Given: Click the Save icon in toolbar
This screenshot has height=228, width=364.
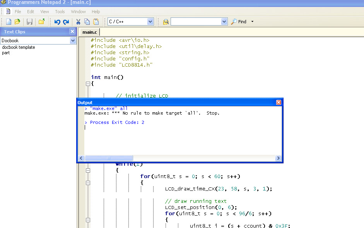Looking at the screenshot, I should coord(29,22).
